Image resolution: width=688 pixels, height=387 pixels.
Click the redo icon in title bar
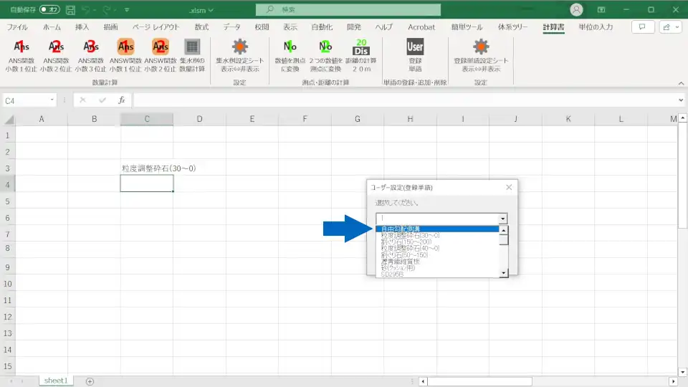[107, 9]
